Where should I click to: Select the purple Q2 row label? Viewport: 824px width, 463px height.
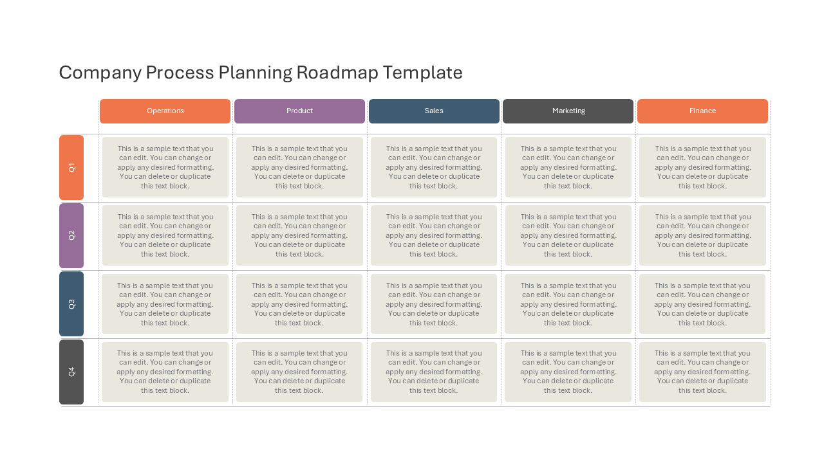[x=71, y=235]
